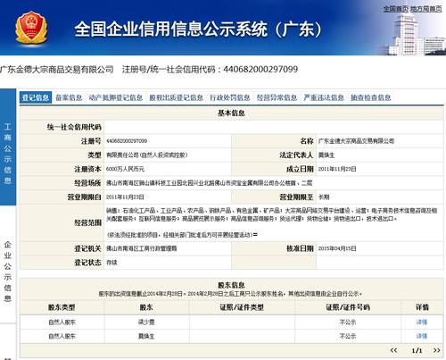Click the 经营场所 address text
The height and width of the screenshot is (360, 446).
(x=209, y=183)
